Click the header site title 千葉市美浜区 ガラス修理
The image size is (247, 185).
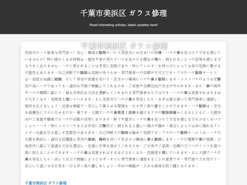(x=123, y=13)
